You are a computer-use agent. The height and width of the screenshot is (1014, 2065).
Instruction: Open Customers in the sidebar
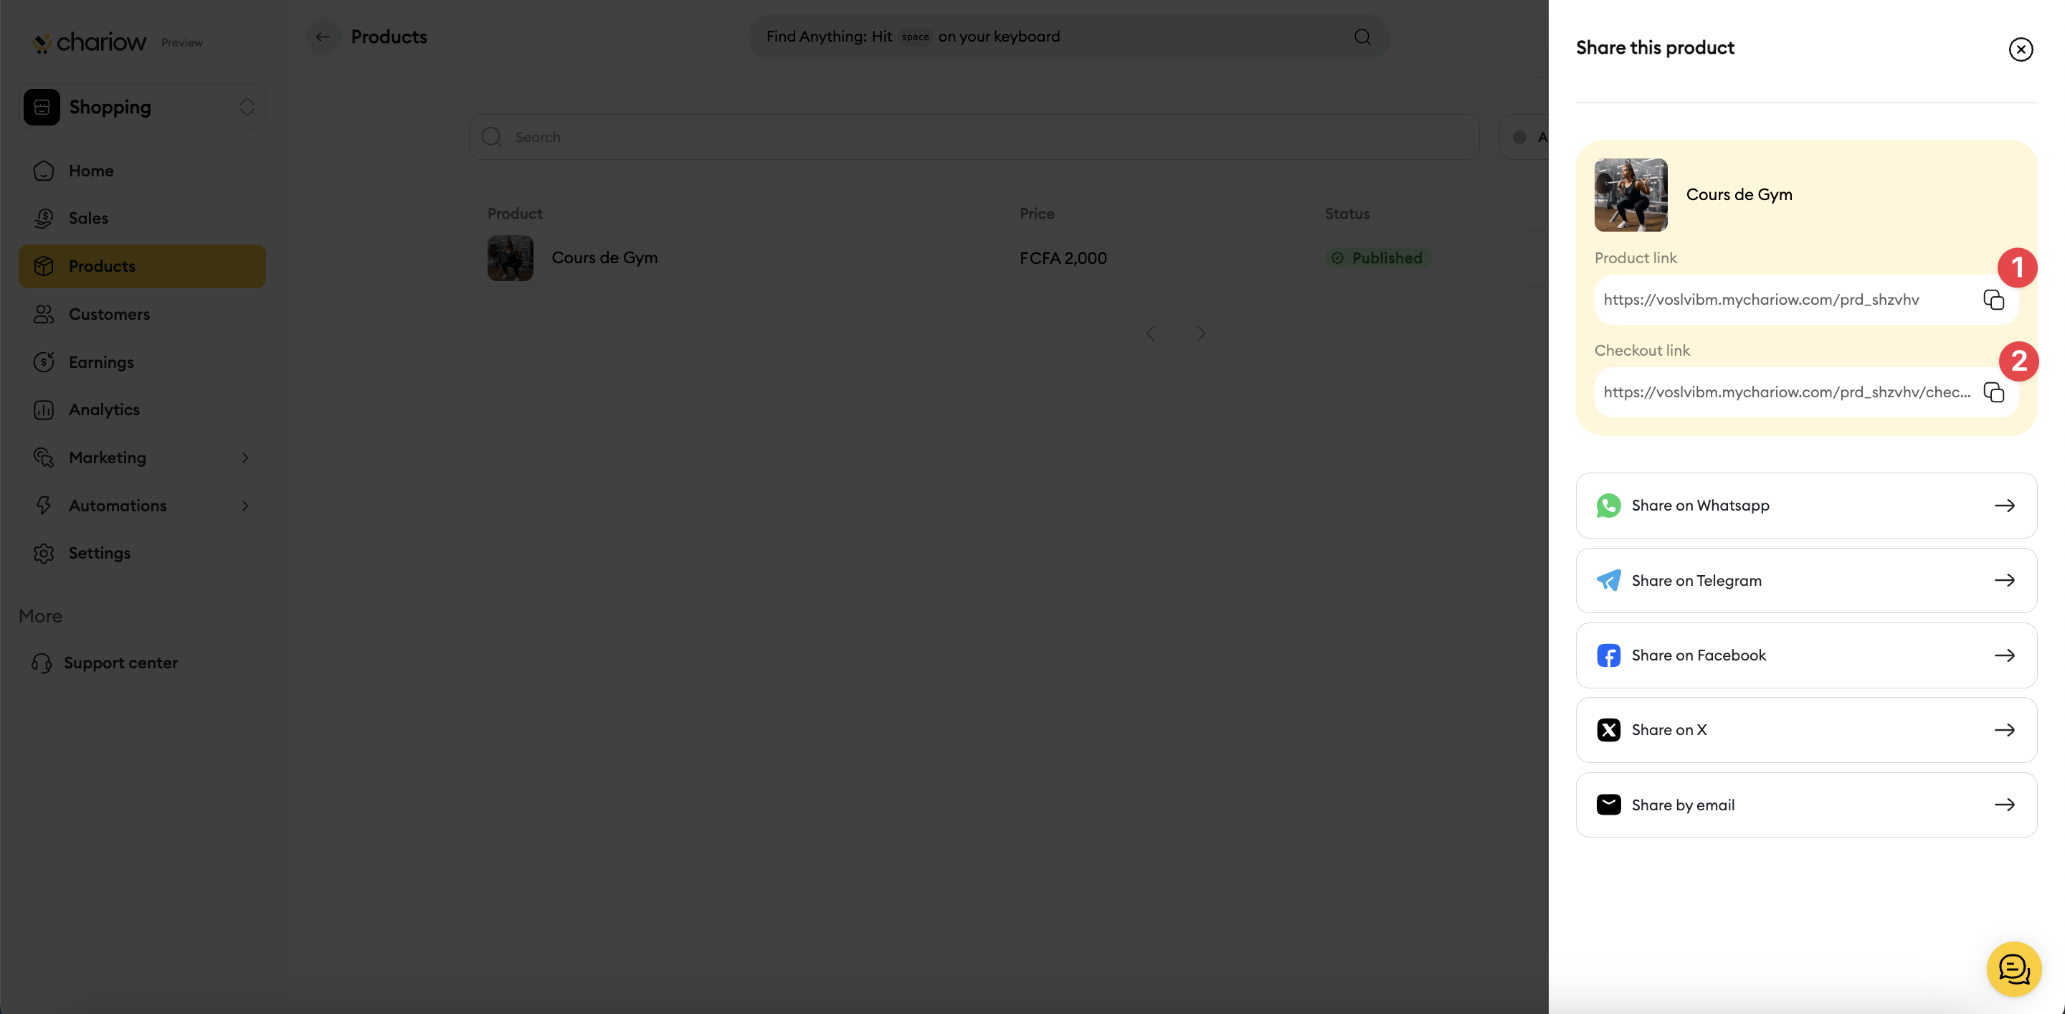pyautogui.click(x=142, y=314)
